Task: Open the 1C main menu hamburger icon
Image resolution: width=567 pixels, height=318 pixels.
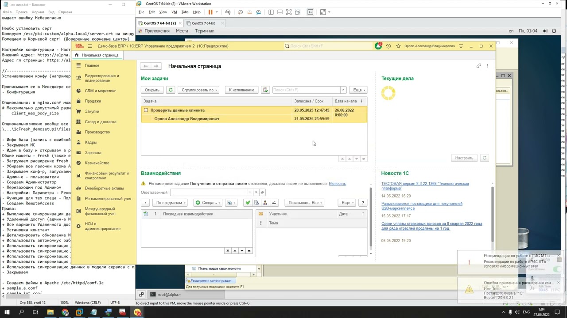Action: pos(90,46)
